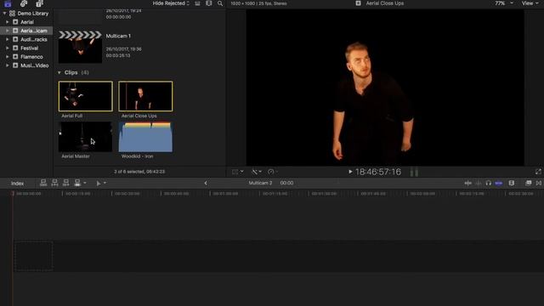Viewport: 544px width, 306px height.
Task: Toggle video and audio skimming
Action: pyautogui.click(x=467, y=183)
